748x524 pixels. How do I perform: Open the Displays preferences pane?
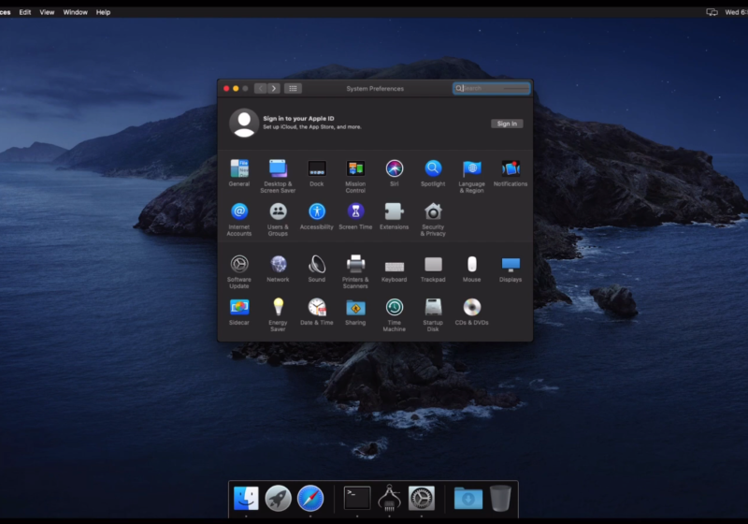(x=511, y=265)
